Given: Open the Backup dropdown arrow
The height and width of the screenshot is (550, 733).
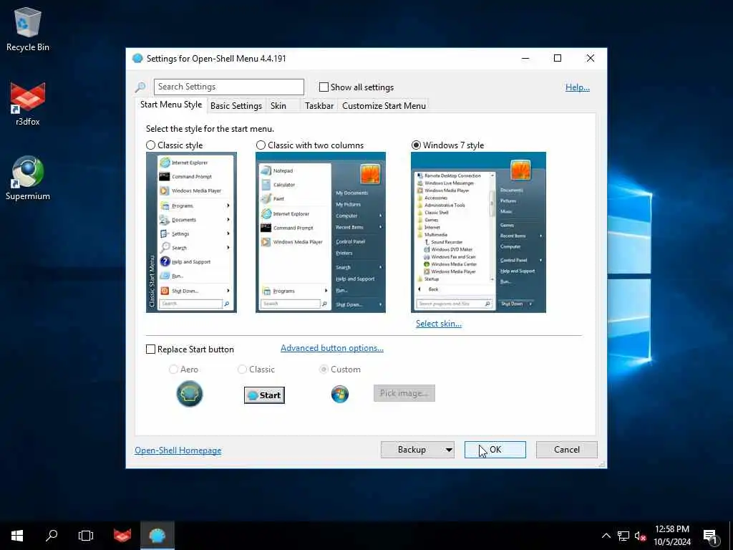Looking at the screenshot, I should pyautogui.click(x=448, y=450).
